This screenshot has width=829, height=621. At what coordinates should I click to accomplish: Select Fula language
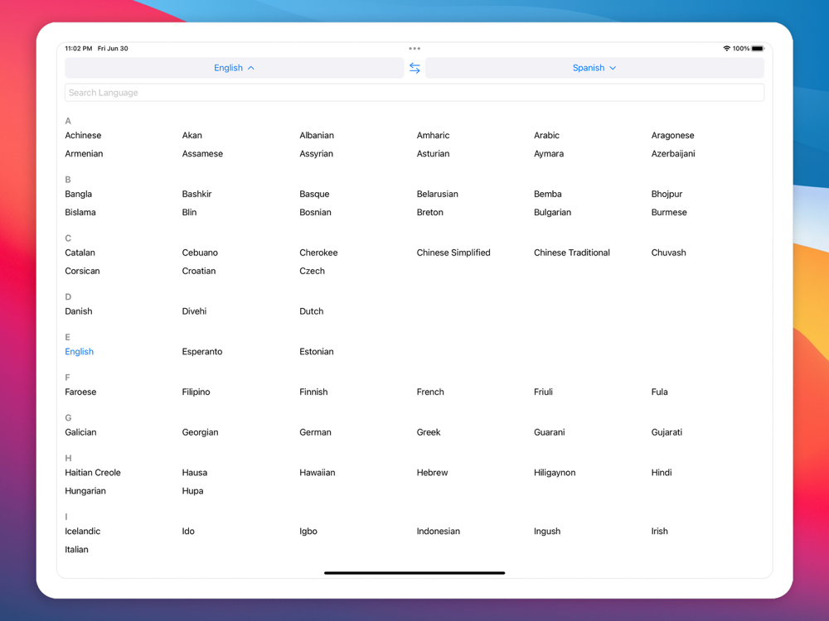(x=659, y=392)
